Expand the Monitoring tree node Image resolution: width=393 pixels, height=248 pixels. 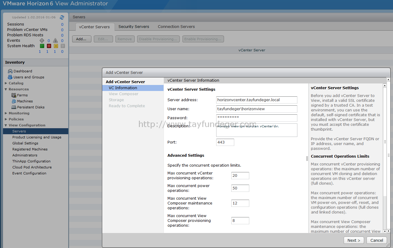click(x=6, y=113)
